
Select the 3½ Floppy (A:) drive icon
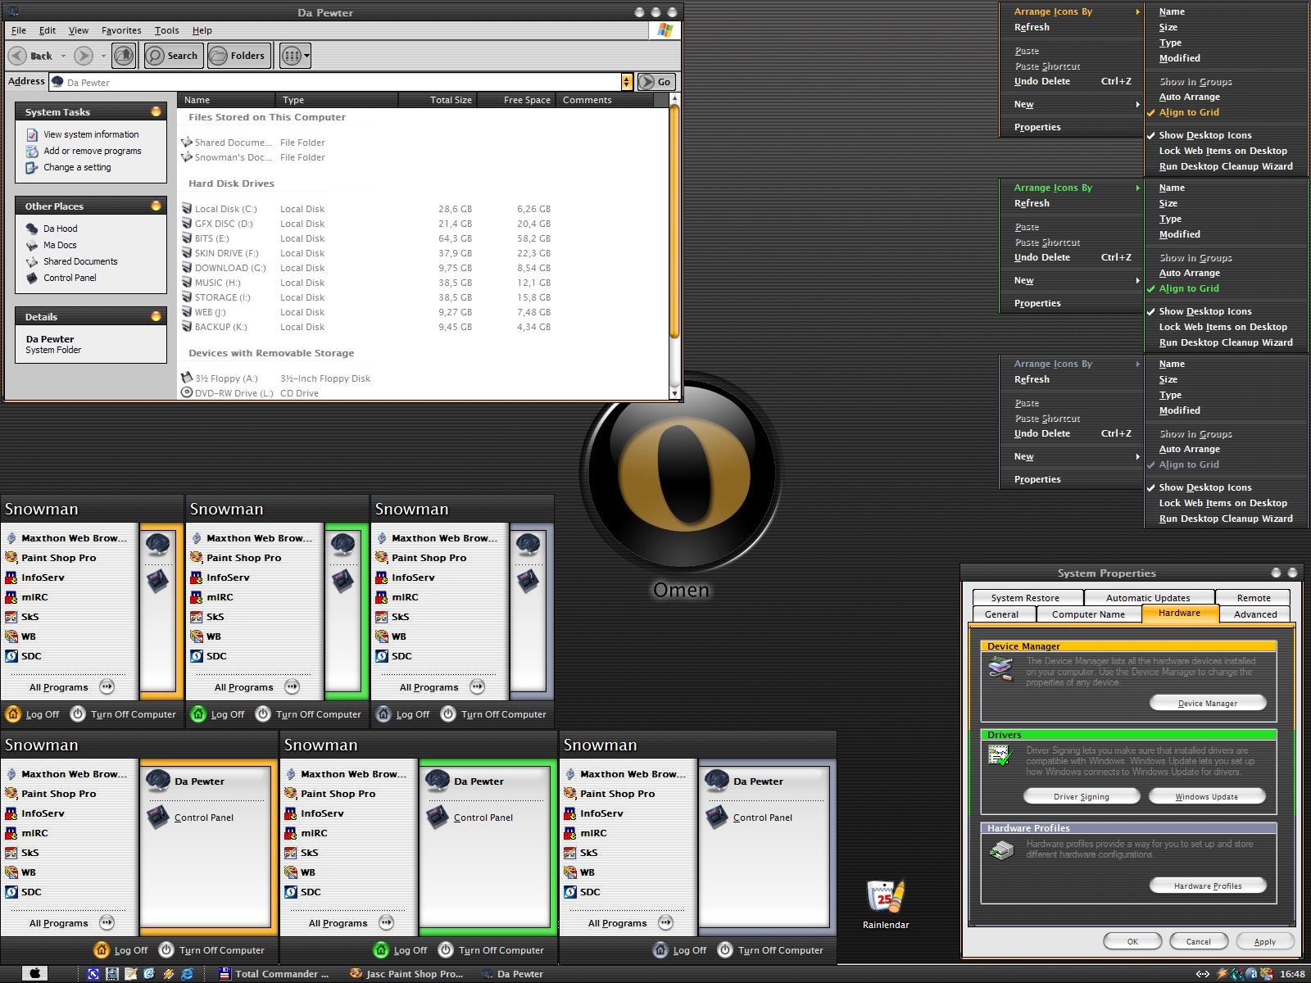pyautogui.click(x=187, y=378)
